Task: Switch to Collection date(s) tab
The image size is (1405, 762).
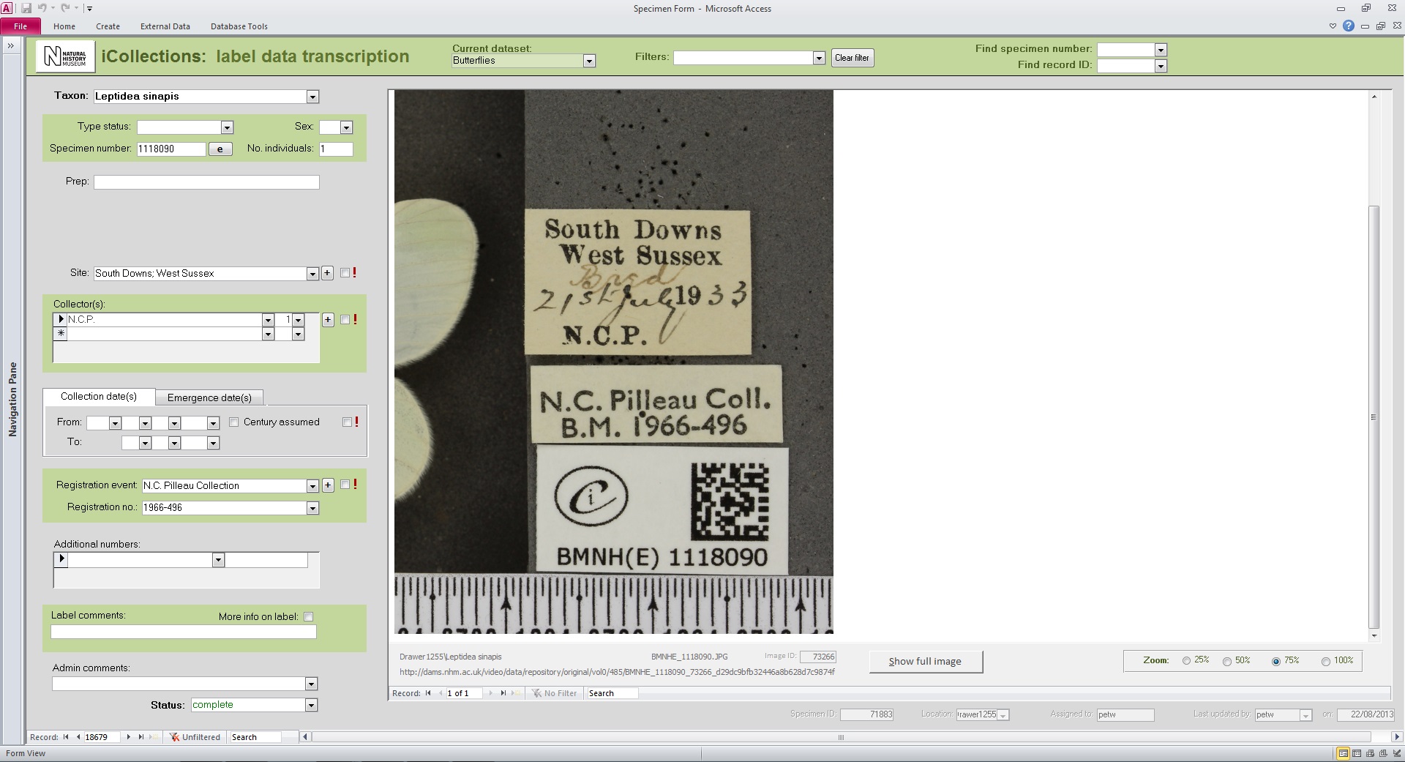Action: click(x=99, y=396)
